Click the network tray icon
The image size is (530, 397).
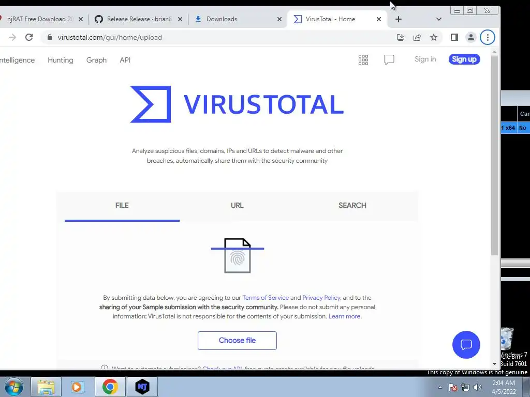click(x=465, y=387)
